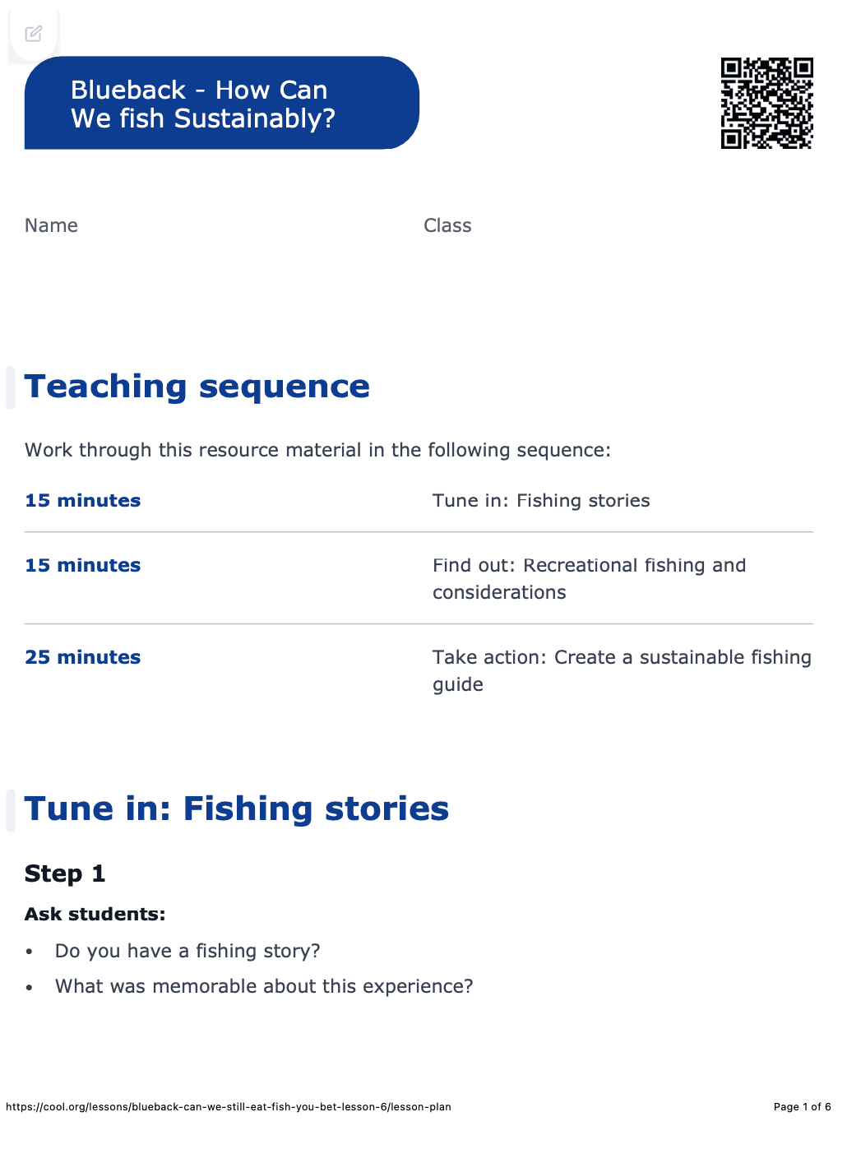This screenshot has width=847, height=1163.
Task: Click the edit pencil icon
Action: pyautogui.click(x=34, y=34)
